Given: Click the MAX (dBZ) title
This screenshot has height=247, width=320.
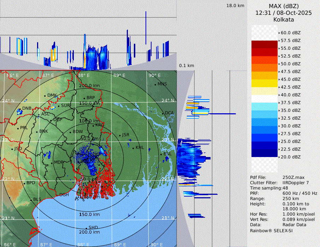Looking at the screenshot, I should pos(284,6).
